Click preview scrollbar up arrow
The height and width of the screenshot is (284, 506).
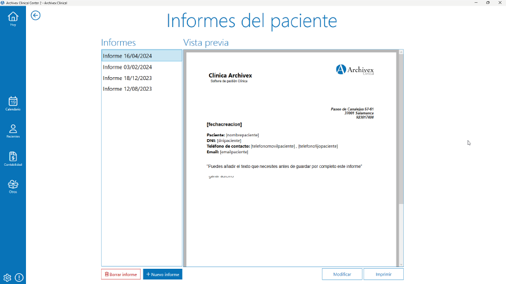(401, 52)
